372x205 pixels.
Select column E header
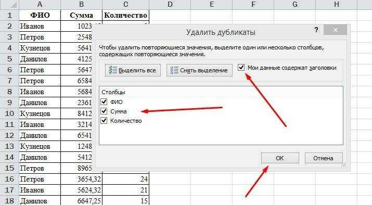point(211,5)
